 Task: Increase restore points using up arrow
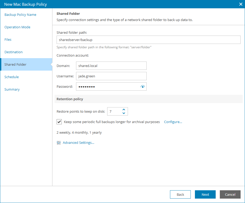(124, 110)
